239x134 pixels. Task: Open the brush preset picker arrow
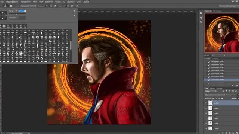point(7,6)
